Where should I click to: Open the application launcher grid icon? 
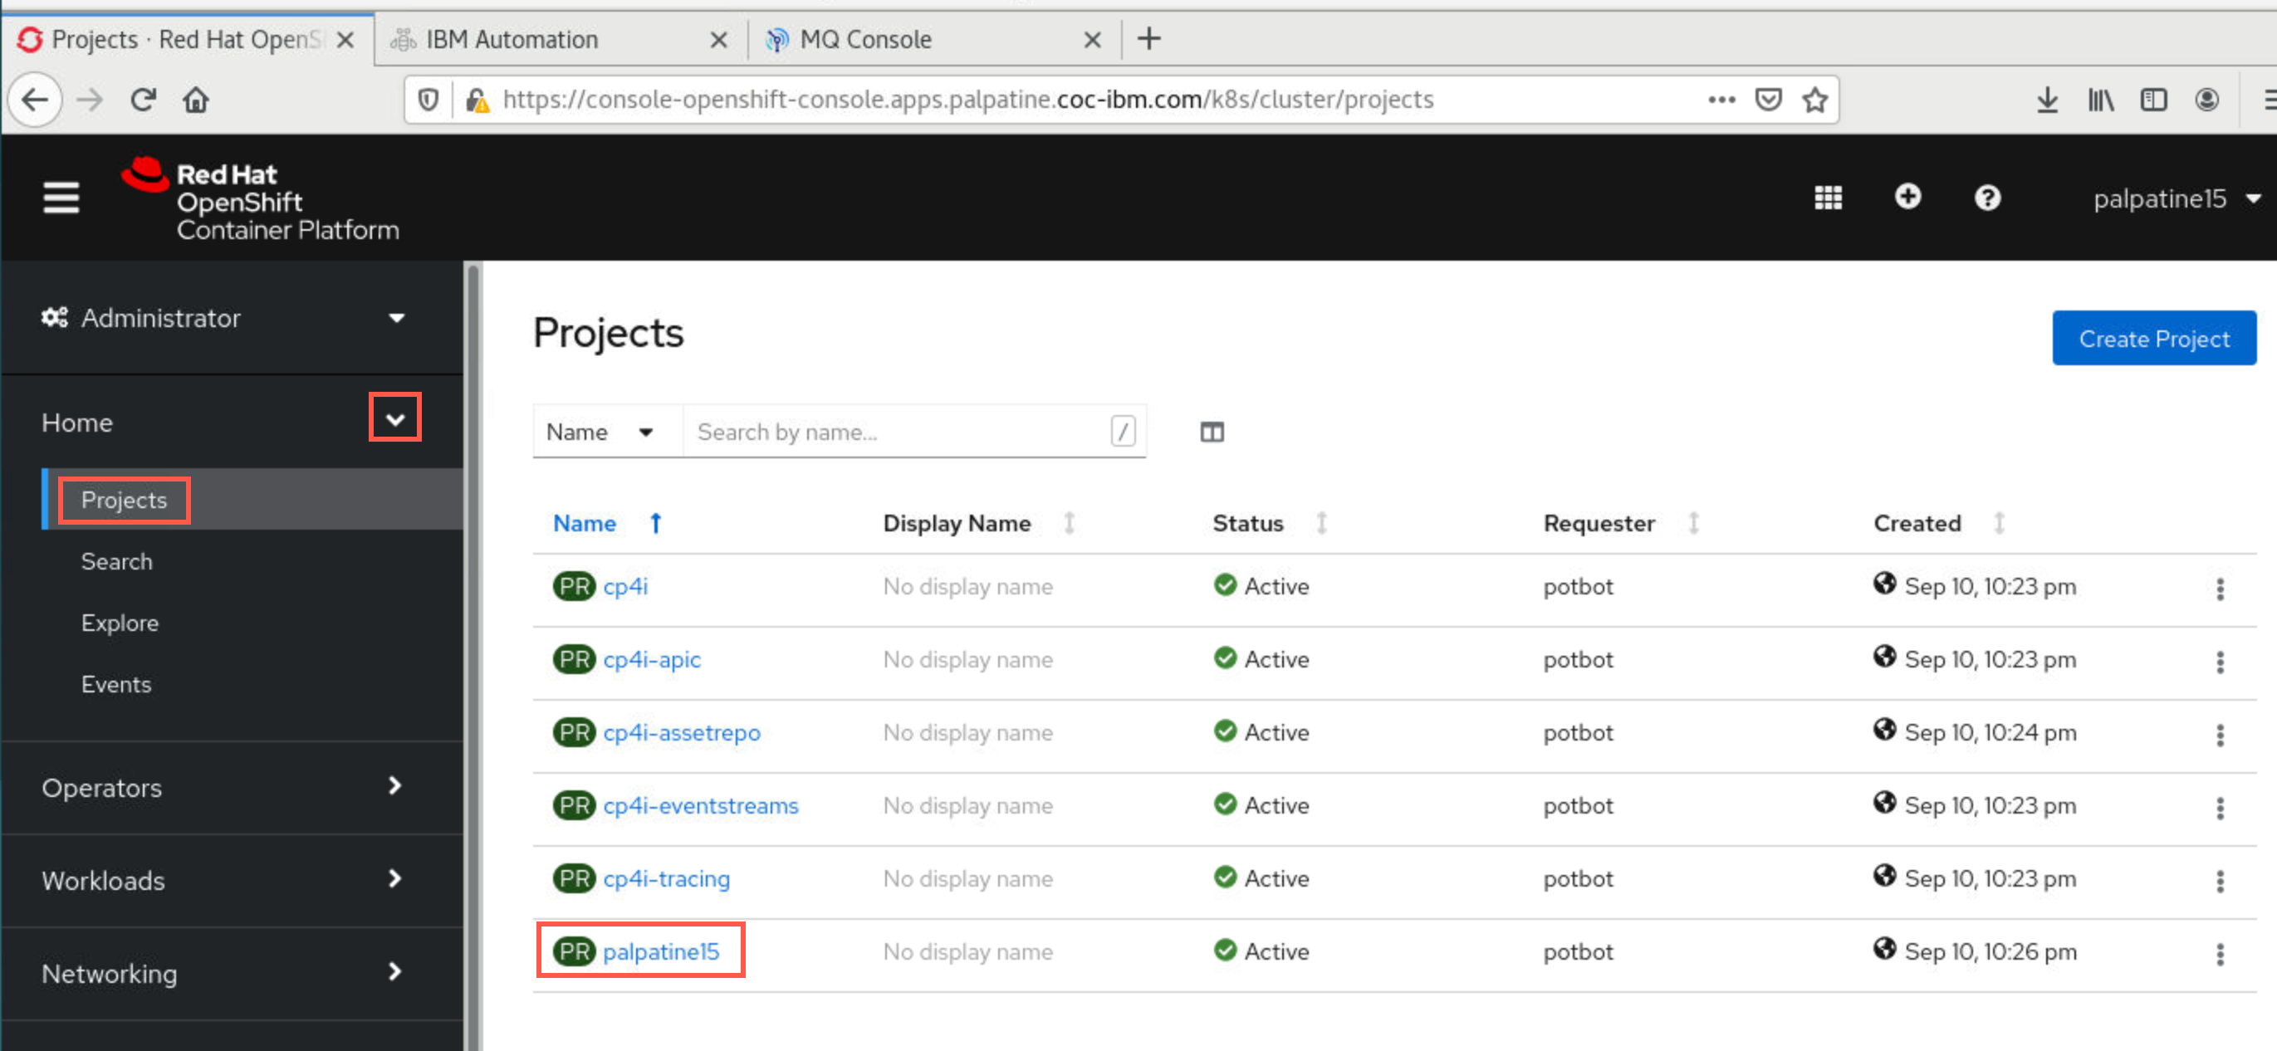click(x=1827, y=197)
